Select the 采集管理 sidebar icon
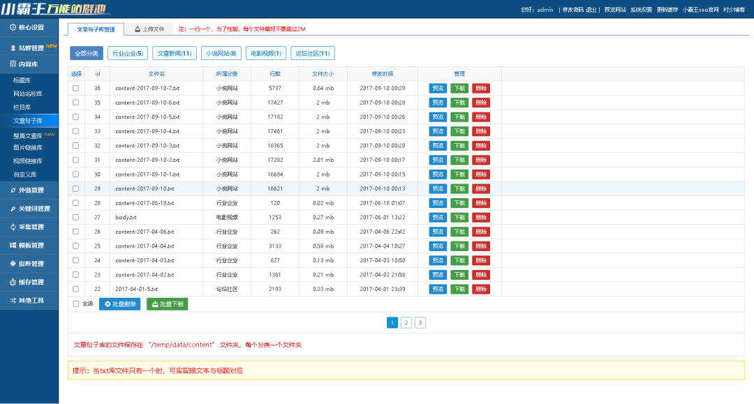Viewport: 754px width, 404px height. (x=13, y=226)
